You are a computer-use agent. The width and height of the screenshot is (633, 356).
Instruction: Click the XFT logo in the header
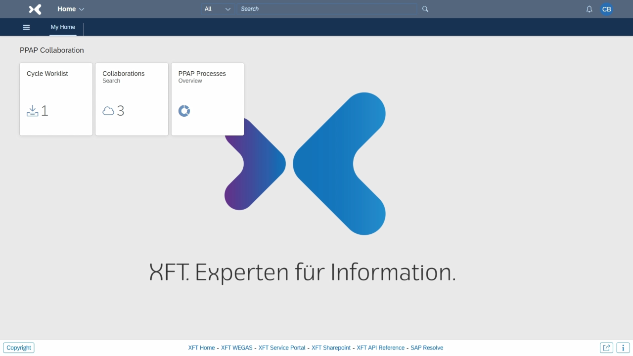point(35,9)
